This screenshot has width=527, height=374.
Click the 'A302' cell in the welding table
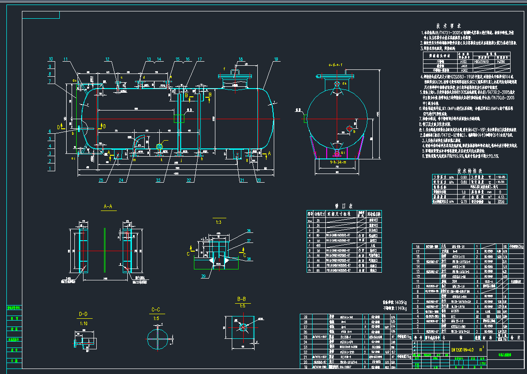tap(464, 71)
